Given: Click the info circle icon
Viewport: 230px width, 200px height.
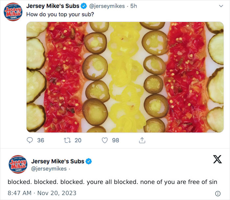Looking at the screenshot, I should [x=217, y=193].
